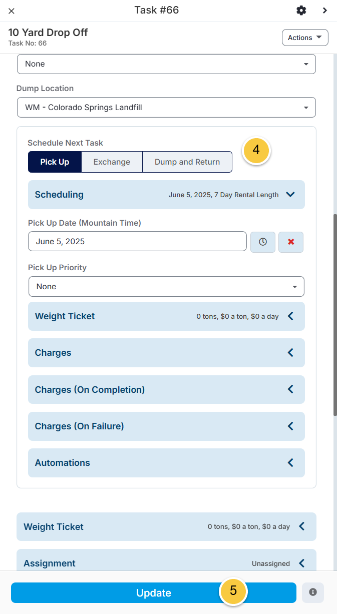The image size is (337, 614).
Task: Click the Assignment section chevron icon
Action: (x=301, y=563)
